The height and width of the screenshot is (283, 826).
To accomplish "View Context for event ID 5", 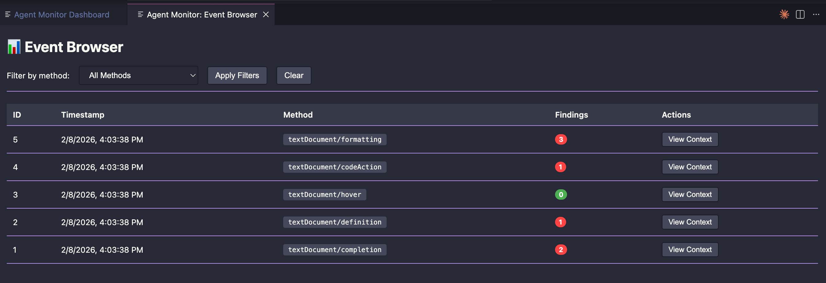I will tap(690, 139).
